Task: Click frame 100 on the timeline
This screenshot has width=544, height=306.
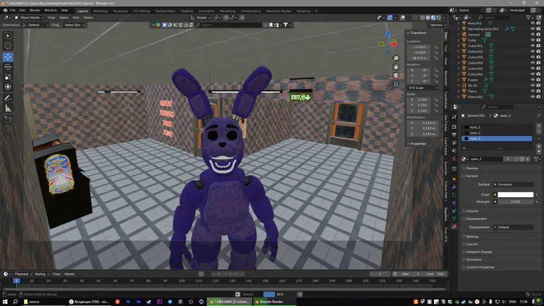Action: (182, 281)
